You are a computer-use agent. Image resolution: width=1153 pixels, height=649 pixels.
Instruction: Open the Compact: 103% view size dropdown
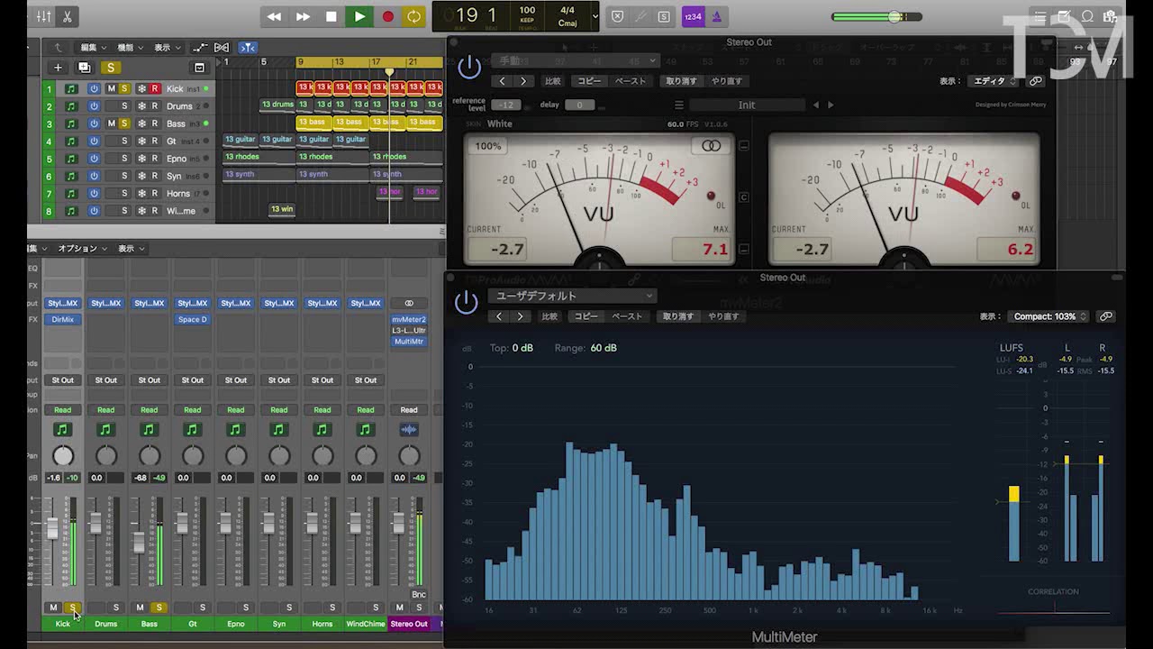point(1049,316)
